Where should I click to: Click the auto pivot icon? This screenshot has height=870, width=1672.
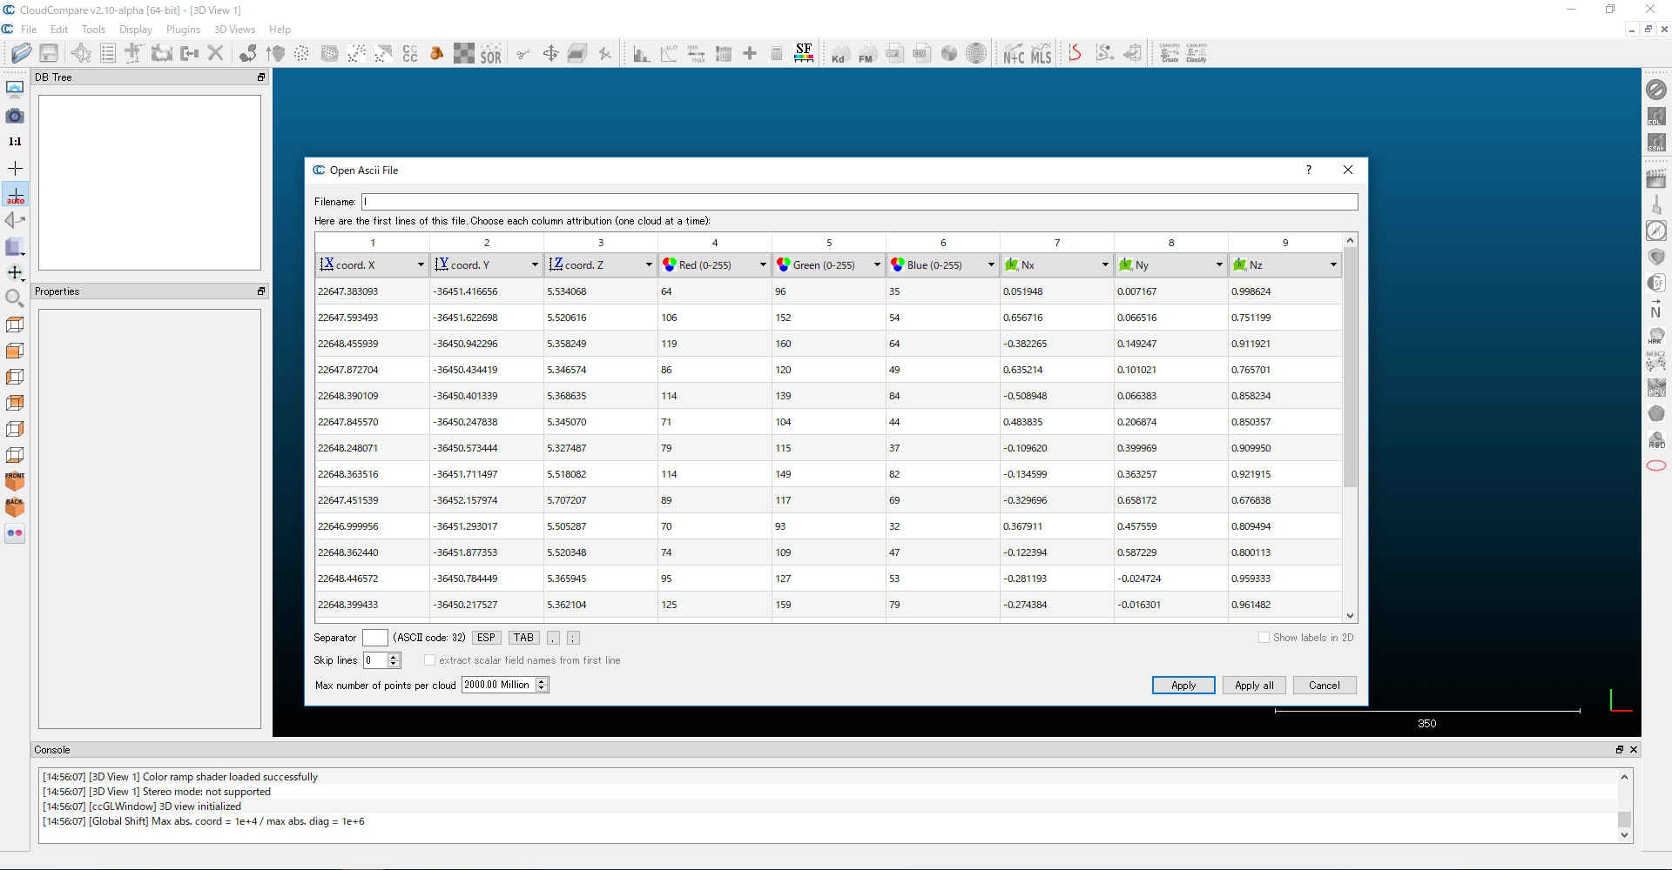(x=16, y=194)
